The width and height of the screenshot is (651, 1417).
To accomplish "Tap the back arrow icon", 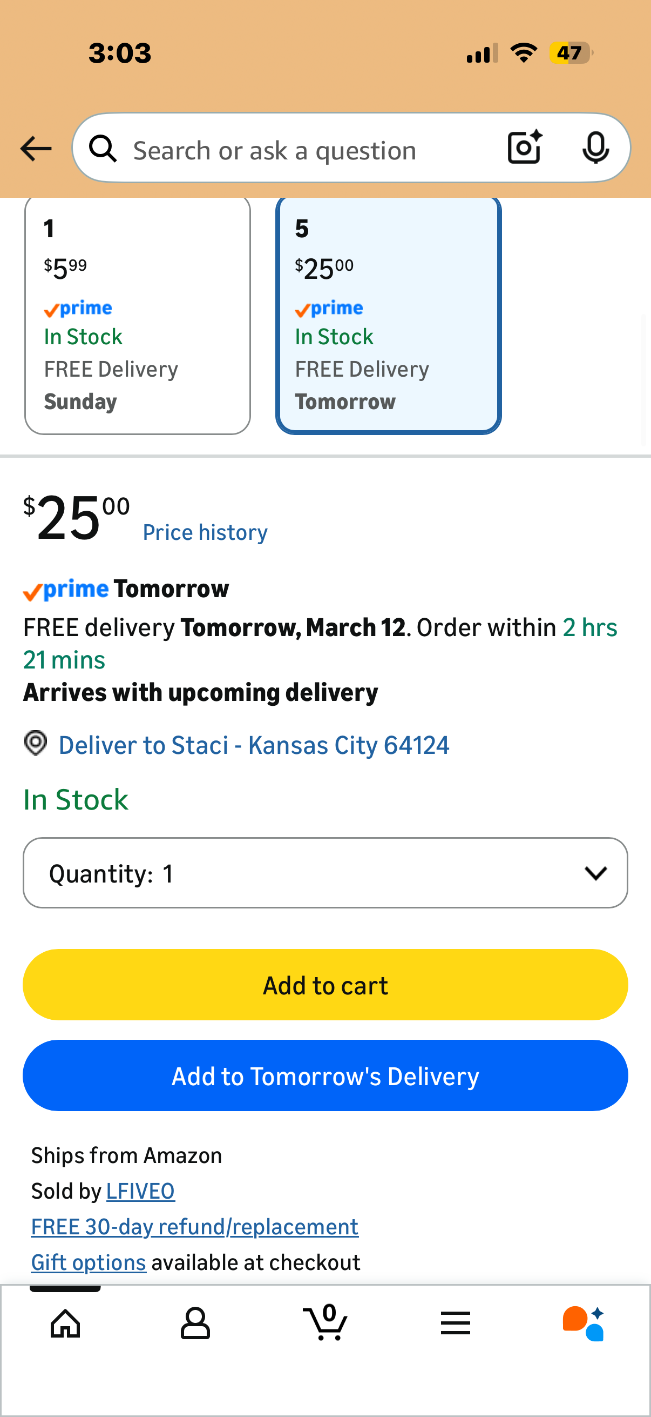I will click(36, 149).
